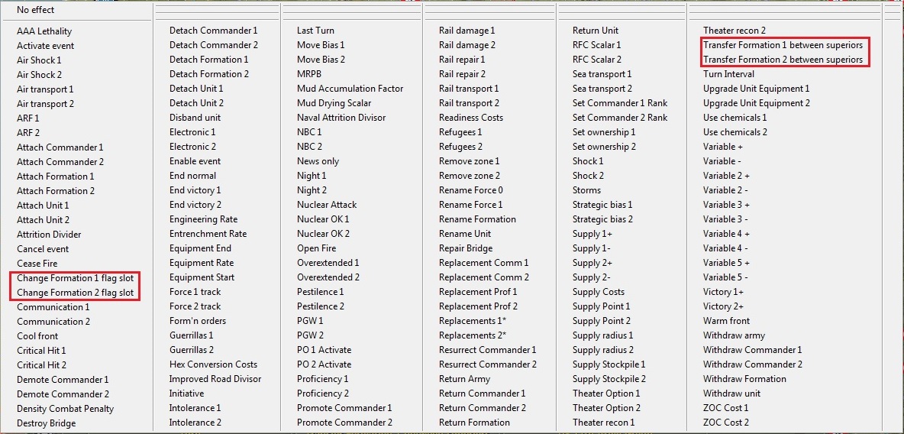
Task: Pick 'Naval Attrition Divisor' effect
Action: (x=341, y=117)
